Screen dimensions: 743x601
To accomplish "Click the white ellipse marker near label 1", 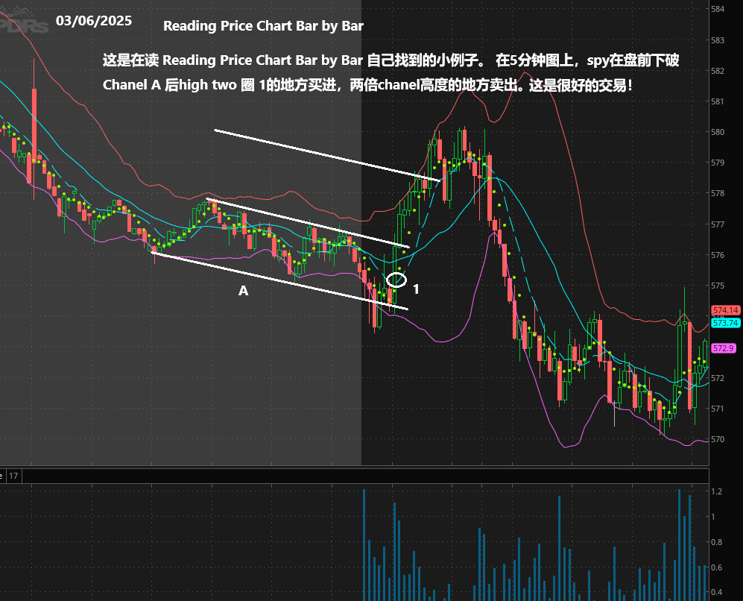I will tap(397, 280).
